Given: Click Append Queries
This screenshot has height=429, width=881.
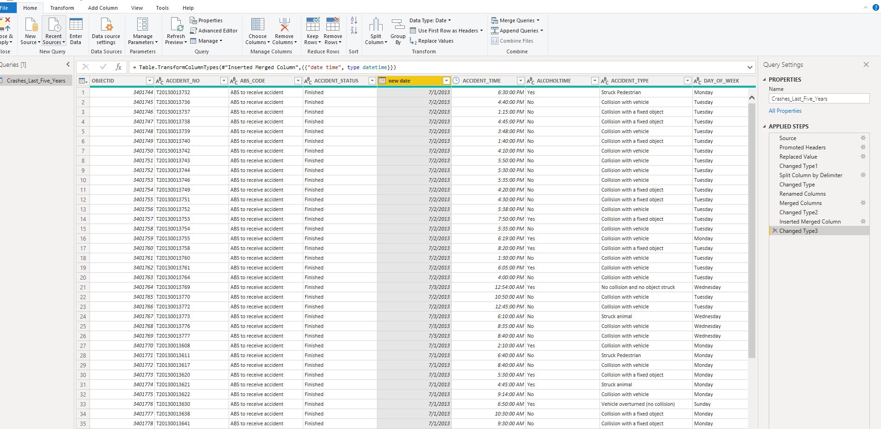Looking at the screenshot, I should click(x=517, y=31).
